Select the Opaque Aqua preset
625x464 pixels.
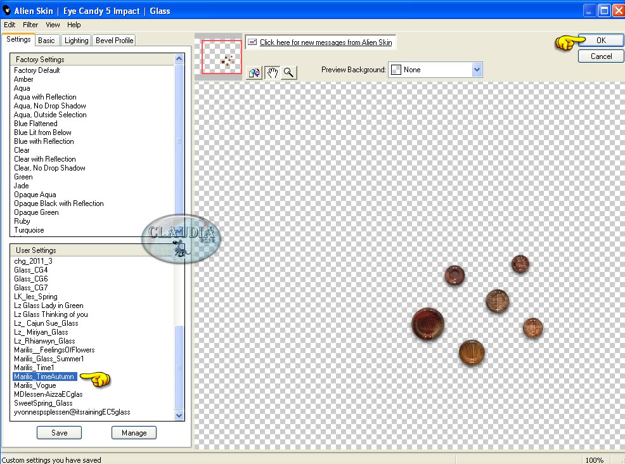pyautogui.click(x=35, y=195)
